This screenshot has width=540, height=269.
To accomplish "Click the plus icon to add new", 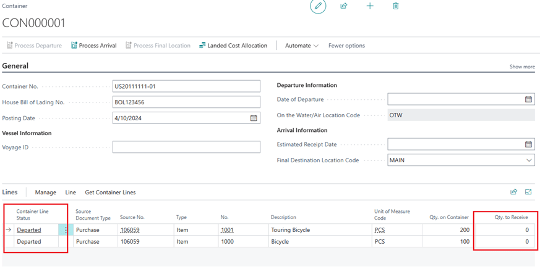I will pos(370,6).
